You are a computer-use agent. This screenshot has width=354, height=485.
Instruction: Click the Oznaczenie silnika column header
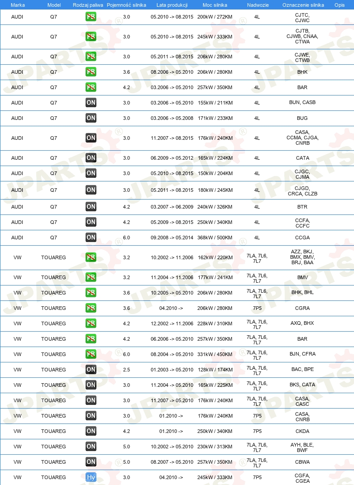[x=303, y=5]
